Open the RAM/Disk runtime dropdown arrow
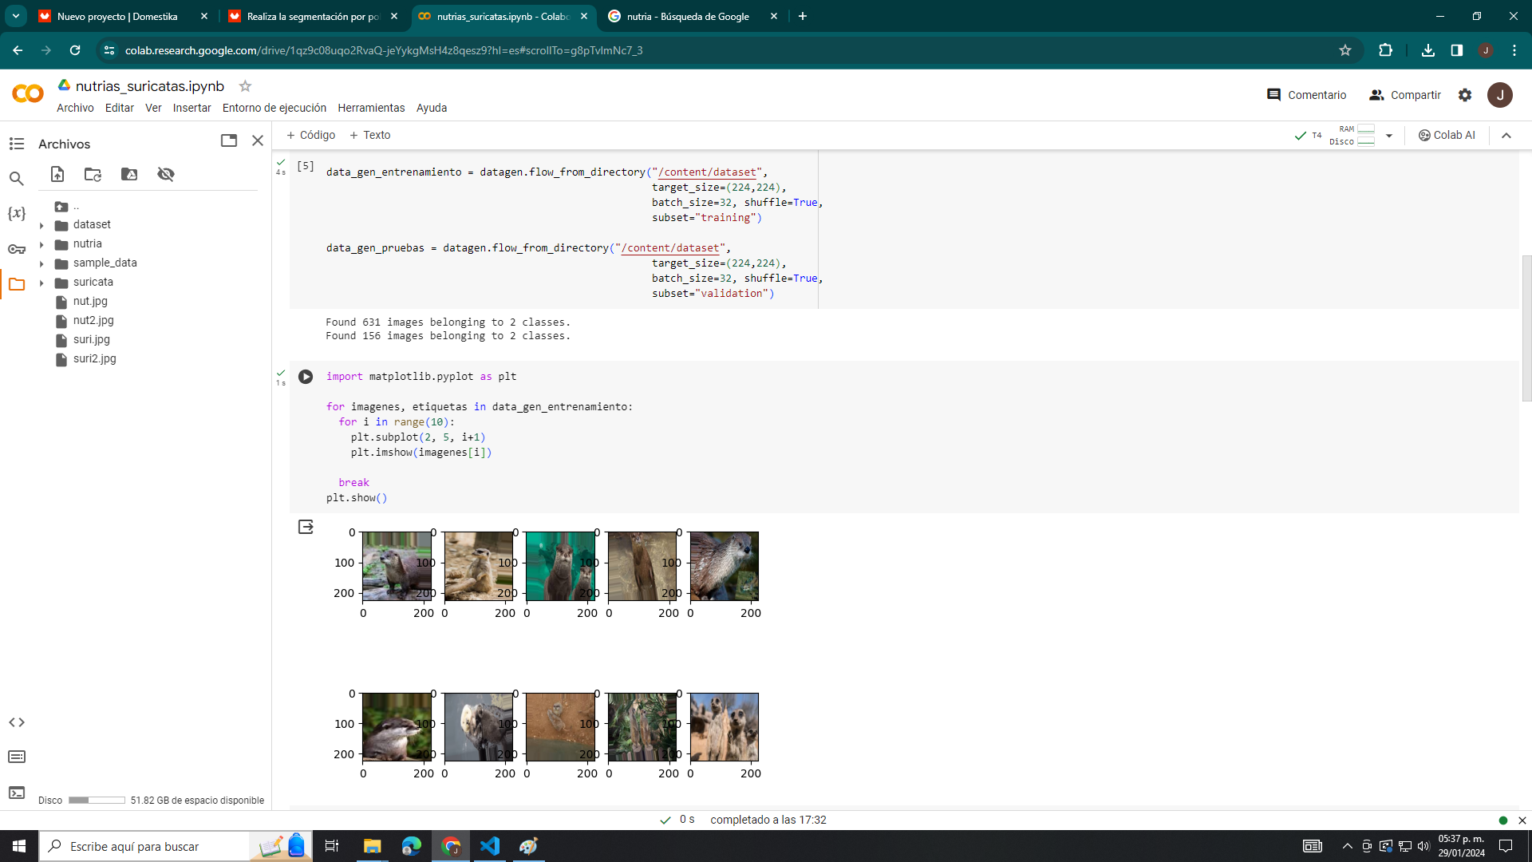The image size is (1532, 862). (1389, 136)
